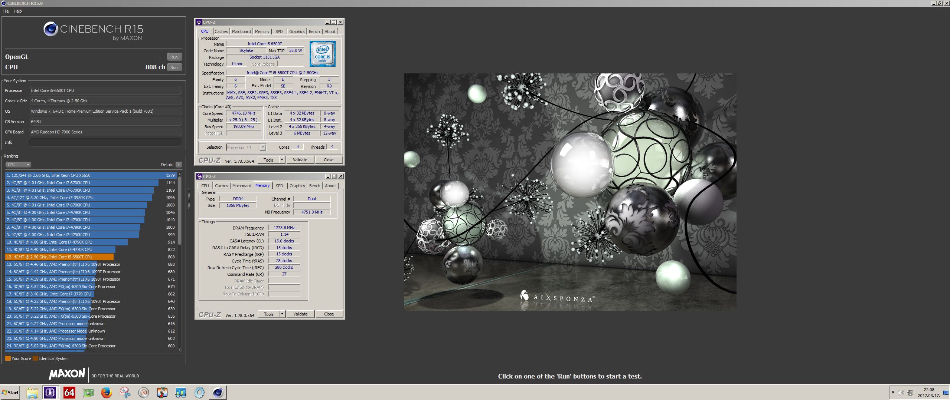Screen dimensions: 950x400
Task: Open the CPU ranking type dropdown
Action: [x=18, y=165]
